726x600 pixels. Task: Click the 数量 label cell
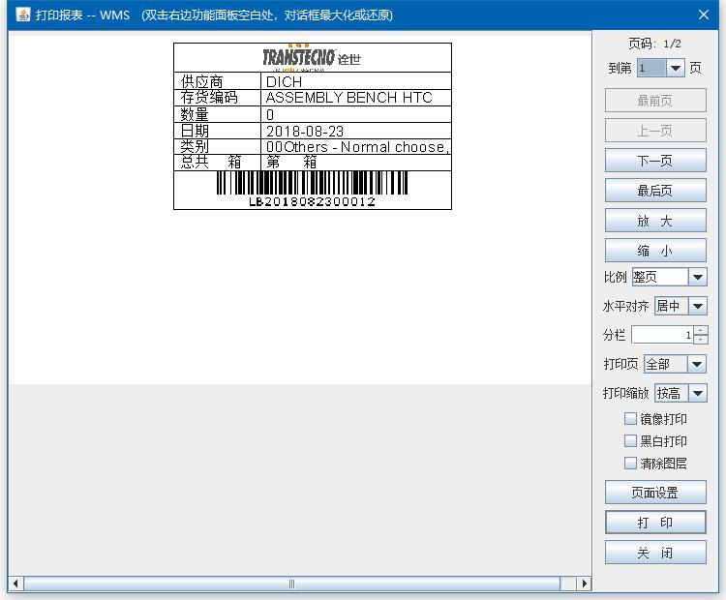[x=217, y=114]
